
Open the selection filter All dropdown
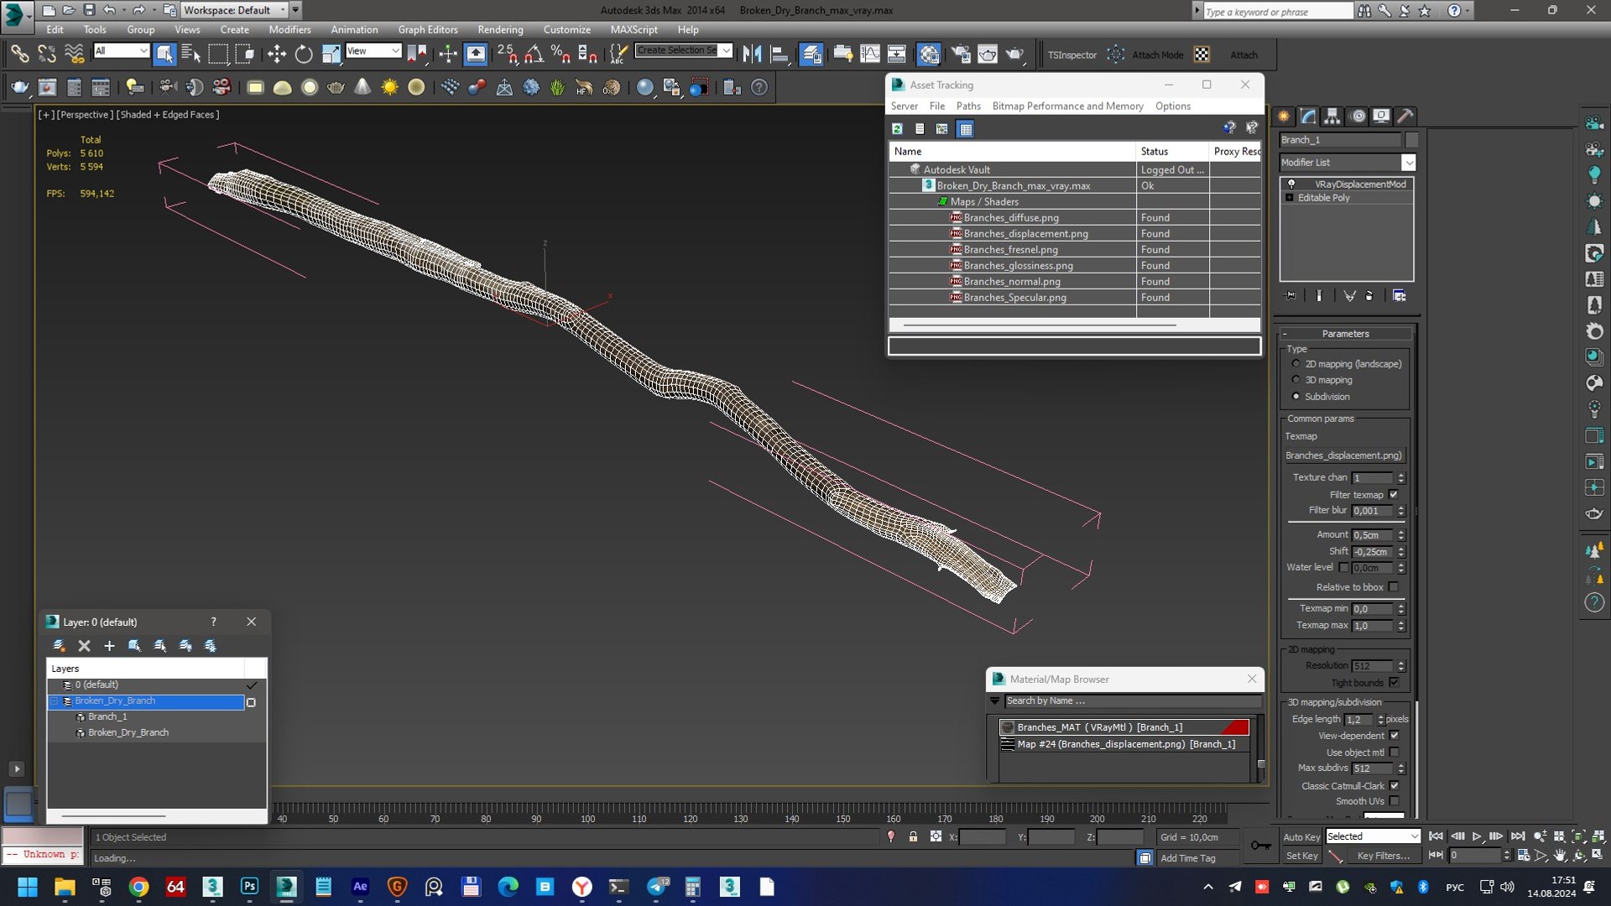click(121, 51)
